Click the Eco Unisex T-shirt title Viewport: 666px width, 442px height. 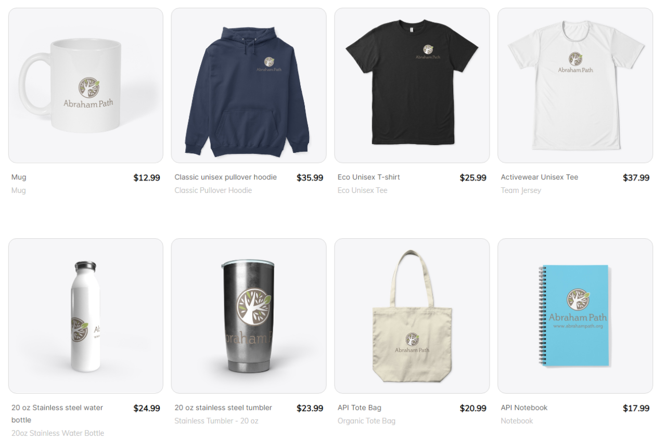click(369, 177)
